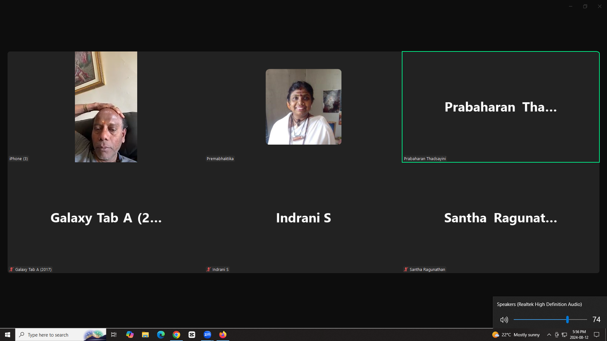
Task: Open Windows Start menu
Action: (x=8, y=335)
